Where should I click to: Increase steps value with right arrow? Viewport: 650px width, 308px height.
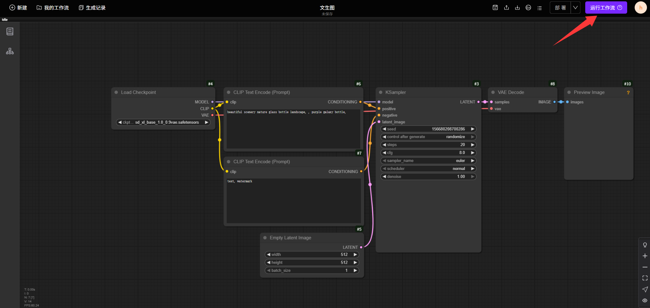pyautogui.click(x=473, y=145)
